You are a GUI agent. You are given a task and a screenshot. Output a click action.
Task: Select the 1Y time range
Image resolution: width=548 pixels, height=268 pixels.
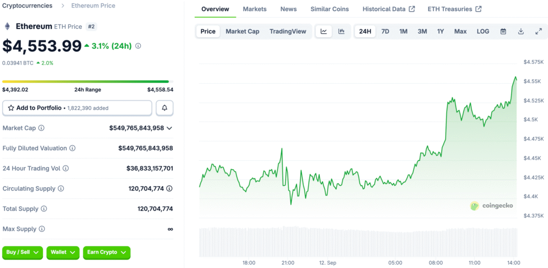(440, 31)
